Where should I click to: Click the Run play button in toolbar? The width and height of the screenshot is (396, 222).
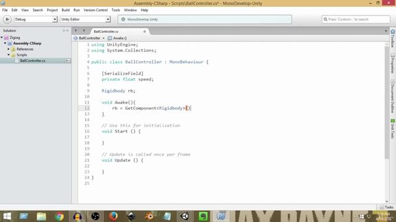pos(7,19)
